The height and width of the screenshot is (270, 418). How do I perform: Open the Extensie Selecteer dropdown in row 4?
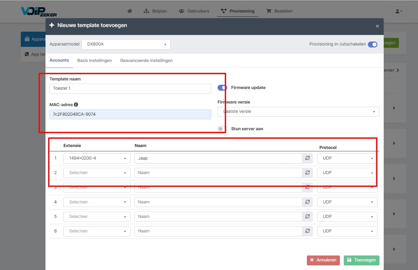[x=97, y=202]
